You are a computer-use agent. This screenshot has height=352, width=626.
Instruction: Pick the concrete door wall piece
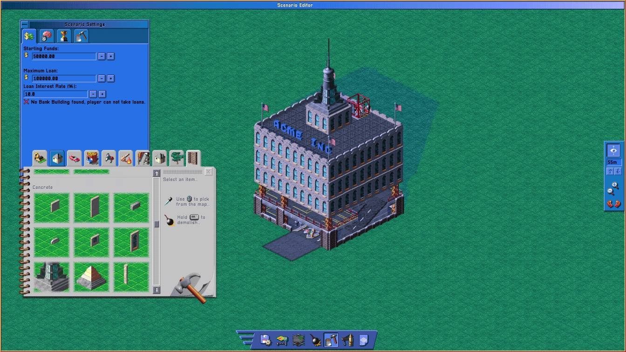(131, 243)
